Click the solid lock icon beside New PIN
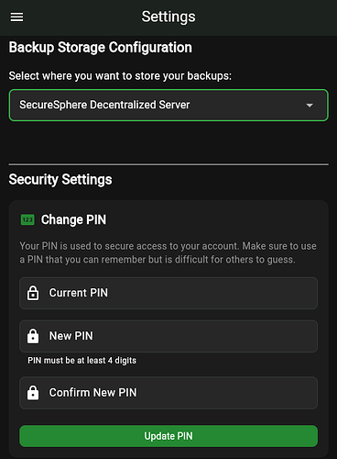 [33, 336]
